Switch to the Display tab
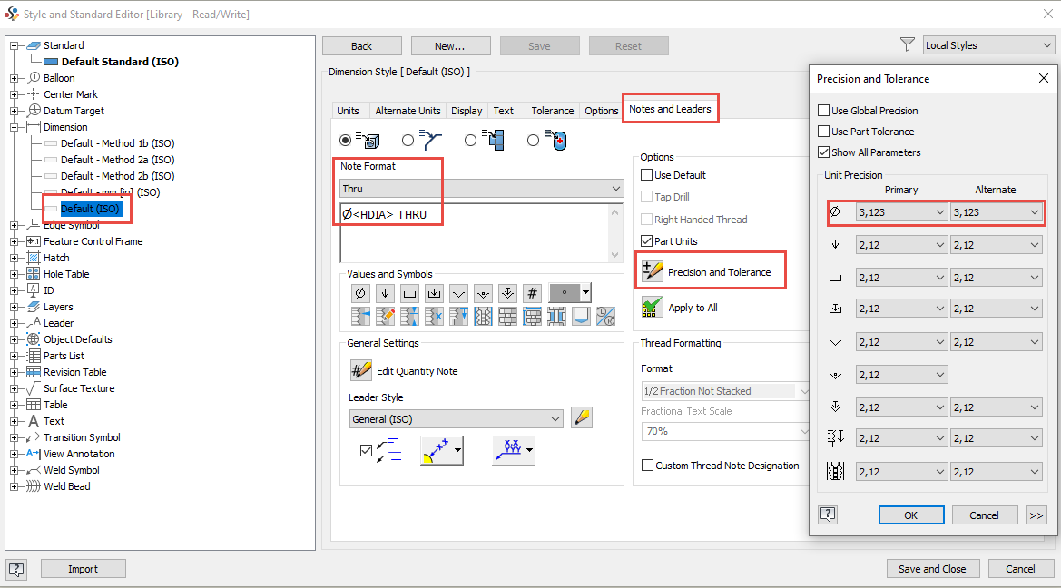The image size is (1061, 588). coord(467,111)
